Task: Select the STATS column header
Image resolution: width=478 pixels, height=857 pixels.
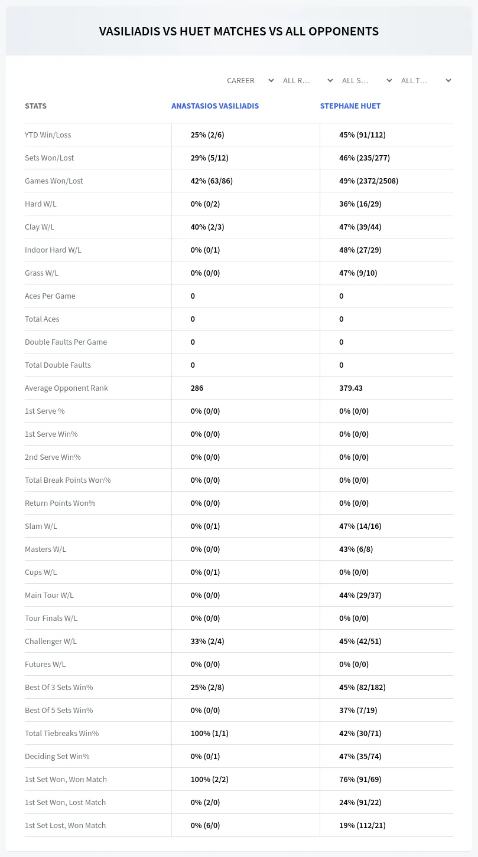Action: click(x=35, y=106)
